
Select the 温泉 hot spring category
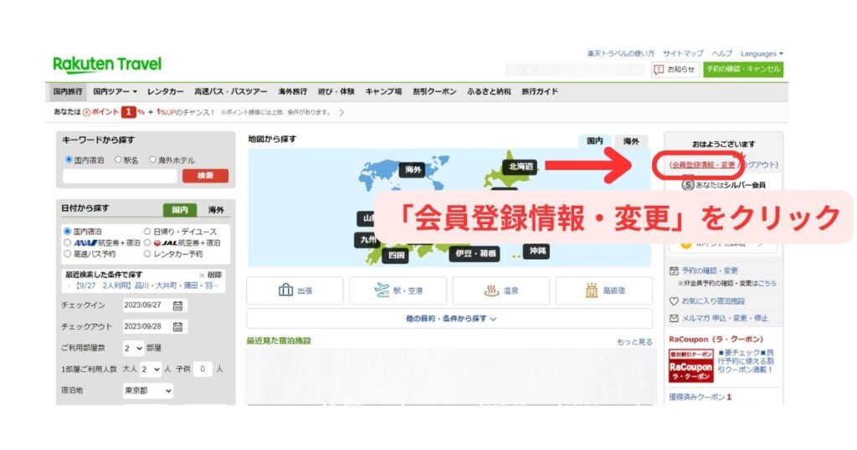(500, 290)
